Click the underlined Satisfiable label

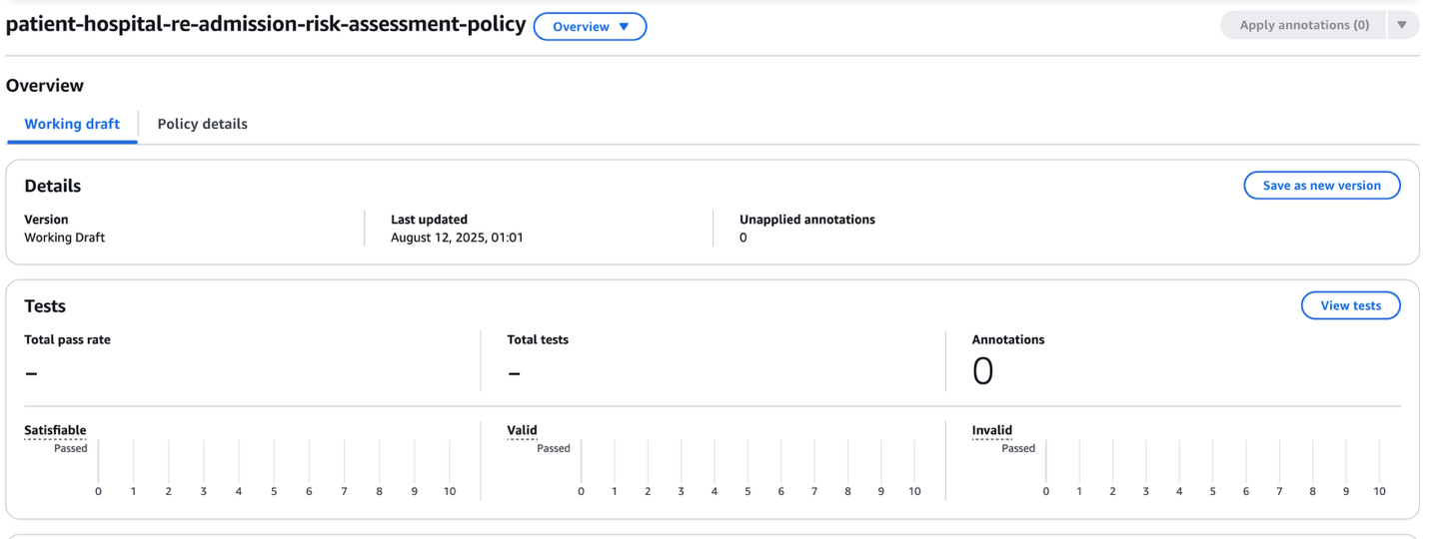pyautogui.click(x=55, y=430)
